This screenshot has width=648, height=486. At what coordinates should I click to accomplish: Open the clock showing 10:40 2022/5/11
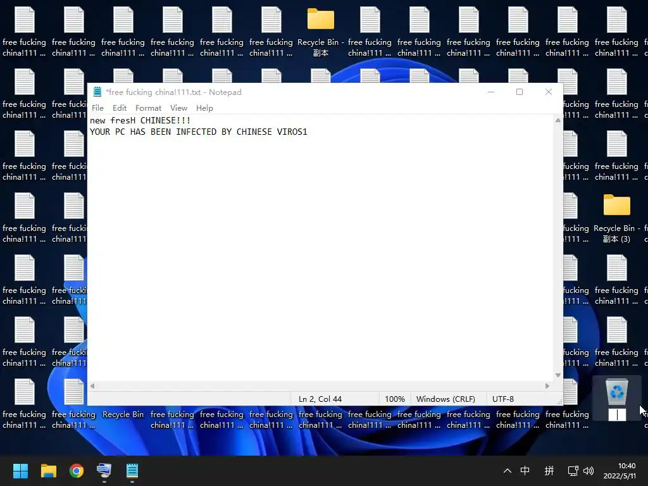pyautogui.click(x=620, y=471)
